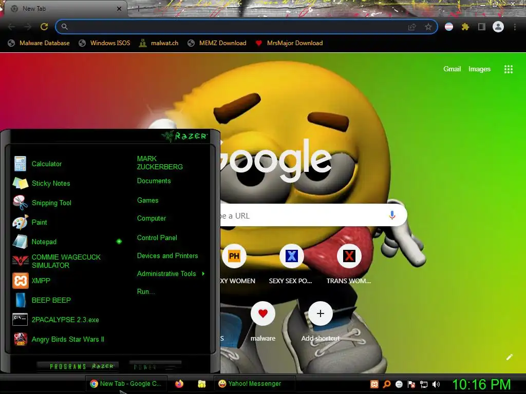Open Malware Database bookmark
526x394 pixels.
click(x=39, y=43)
